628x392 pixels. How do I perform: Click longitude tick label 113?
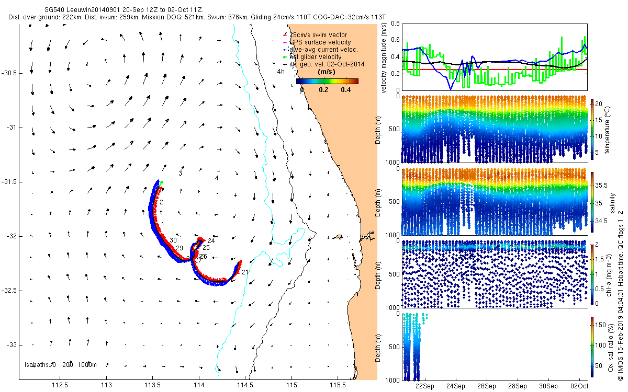tap(106, 386)
